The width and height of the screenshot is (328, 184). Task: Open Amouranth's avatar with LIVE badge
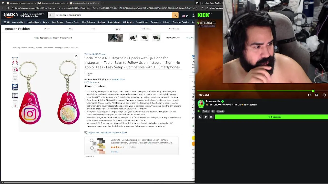[201, 103]
